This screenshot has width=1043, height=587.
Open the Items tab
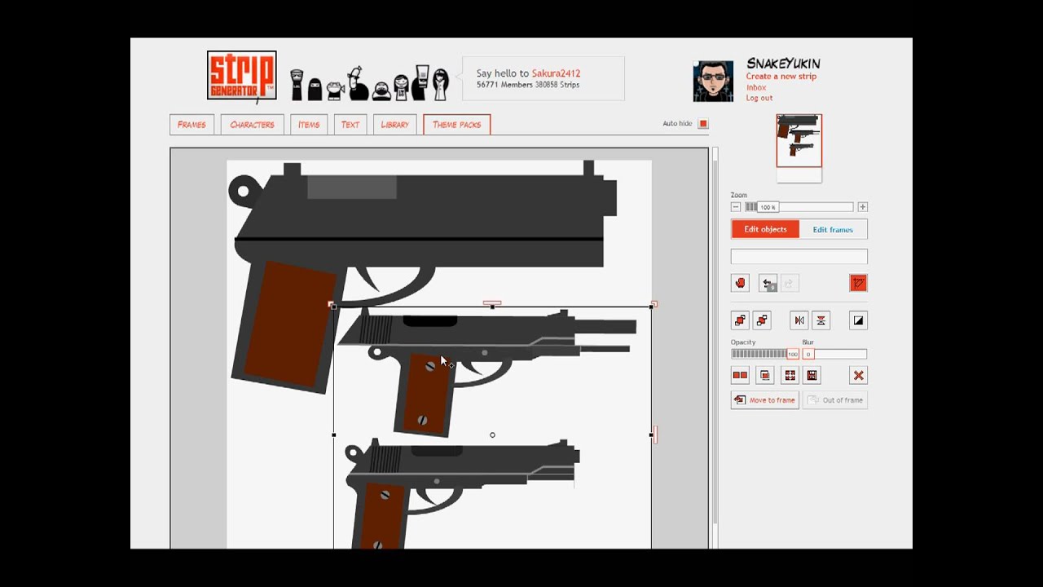pos(309,125)
